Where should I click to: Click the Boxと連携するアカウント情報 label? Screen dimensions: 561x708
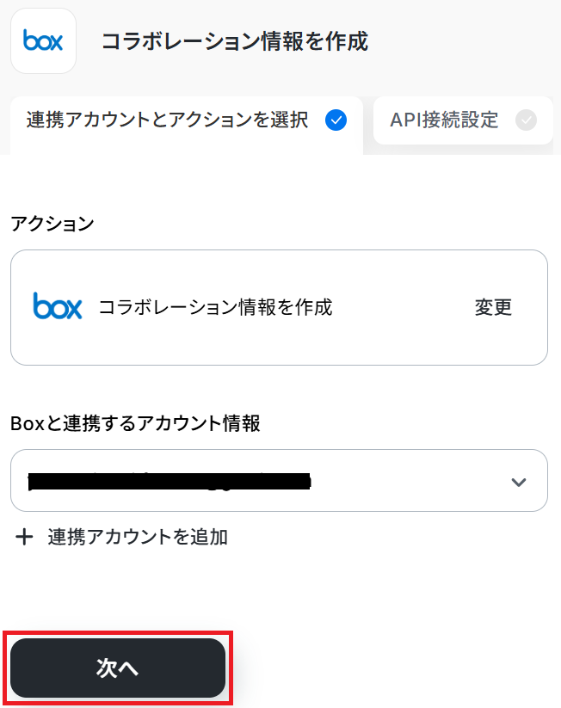(135, 423)
